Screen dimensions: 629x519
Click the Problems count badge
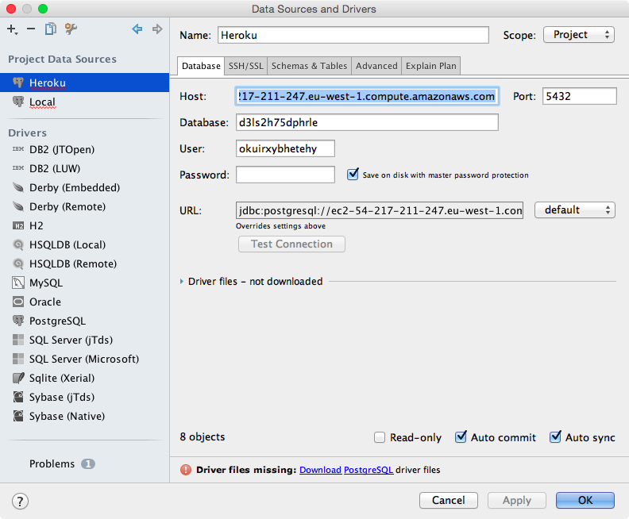(88, 463)
